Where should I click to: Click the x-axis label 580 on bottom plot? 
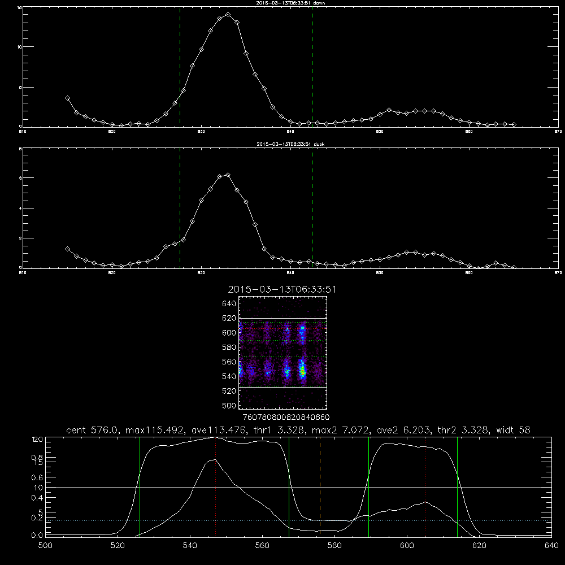click(x=334, y=546)
